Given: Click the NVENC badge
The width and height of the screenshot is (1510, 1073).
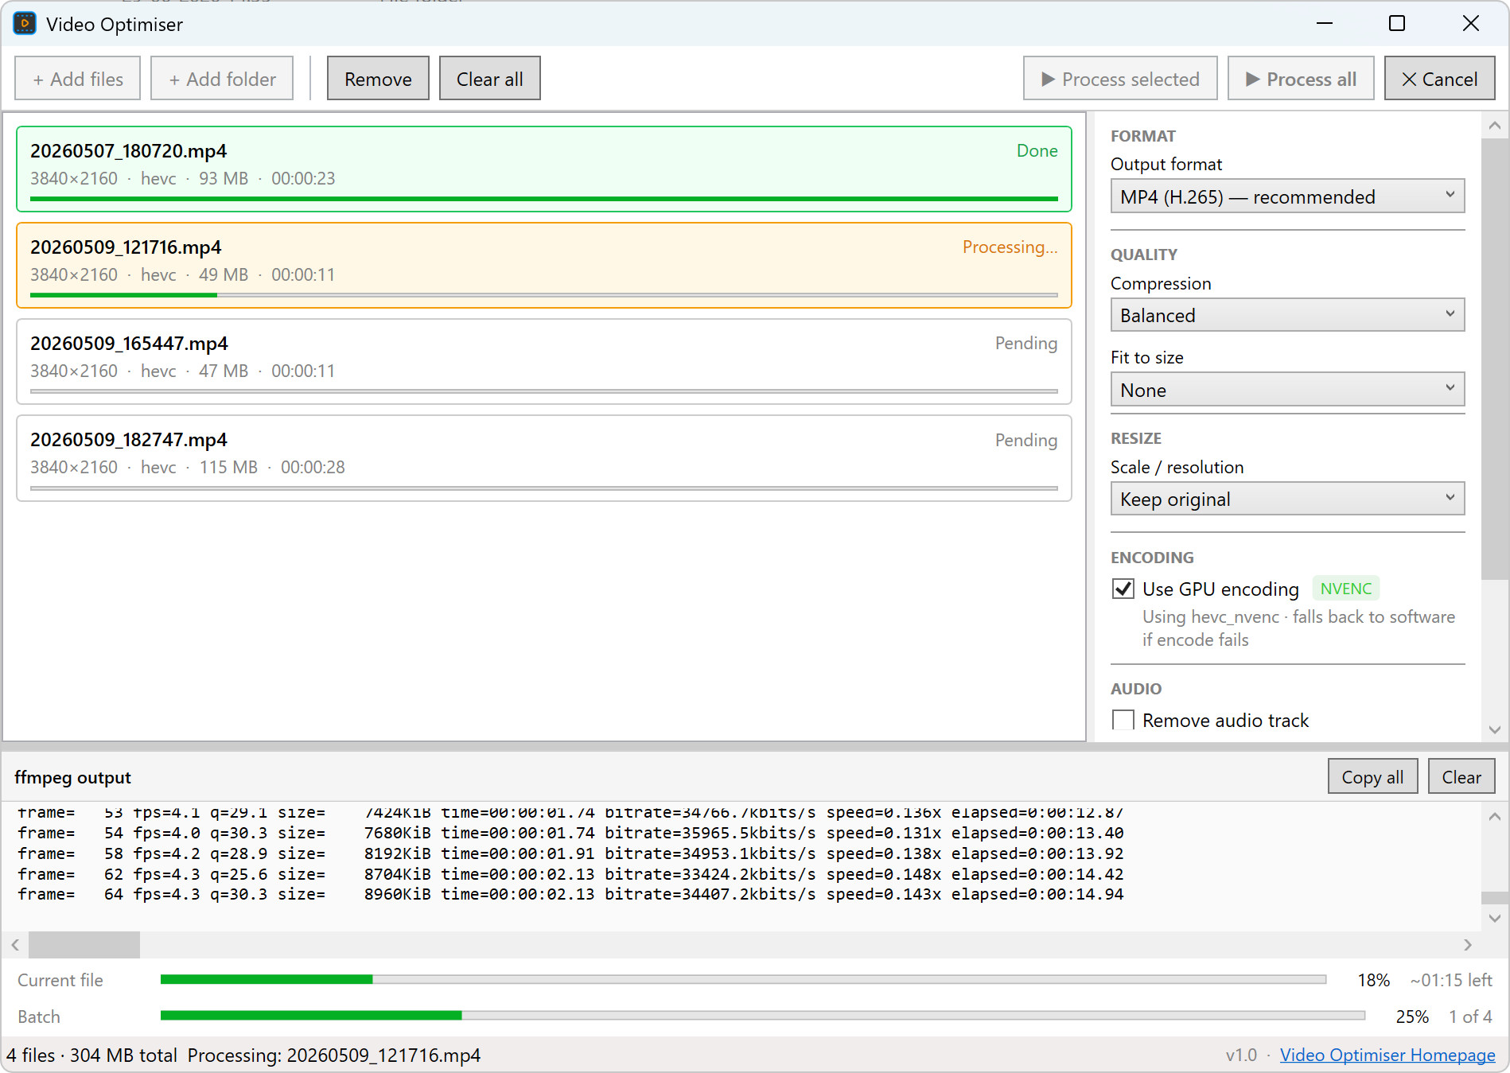Looking at the screenshot, I should coord(1346,589).
